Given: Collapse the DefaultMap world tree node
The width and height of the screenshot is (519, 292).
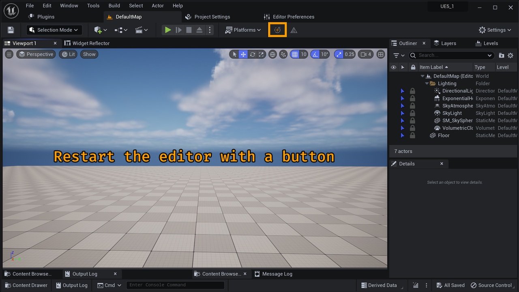Looking at the screenshot, I should click(x=422, y=76).
